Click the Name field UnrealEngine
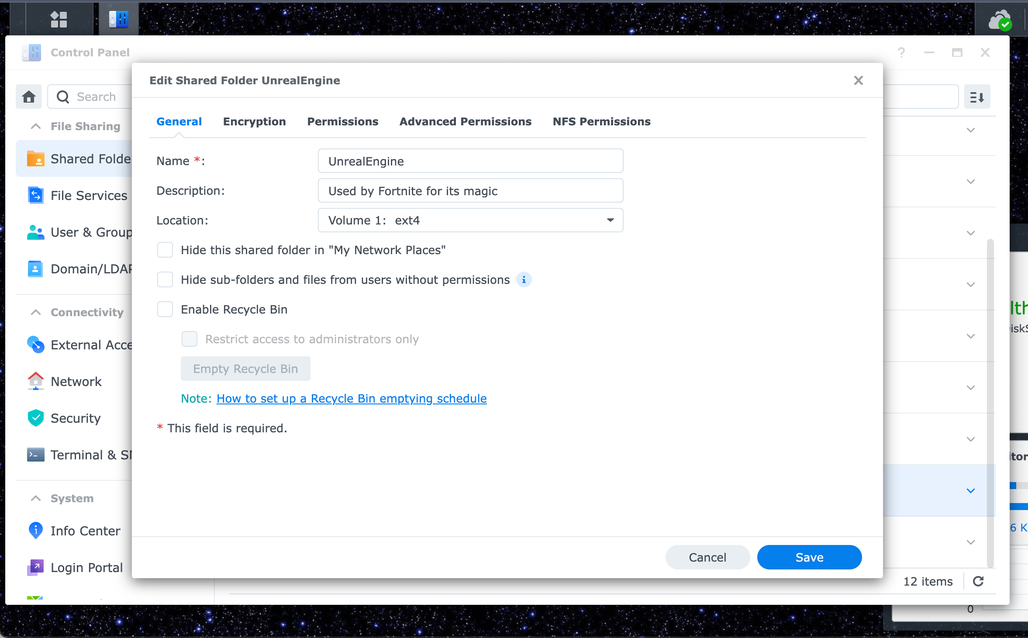 pyautogui.click(x=470, y=161)
